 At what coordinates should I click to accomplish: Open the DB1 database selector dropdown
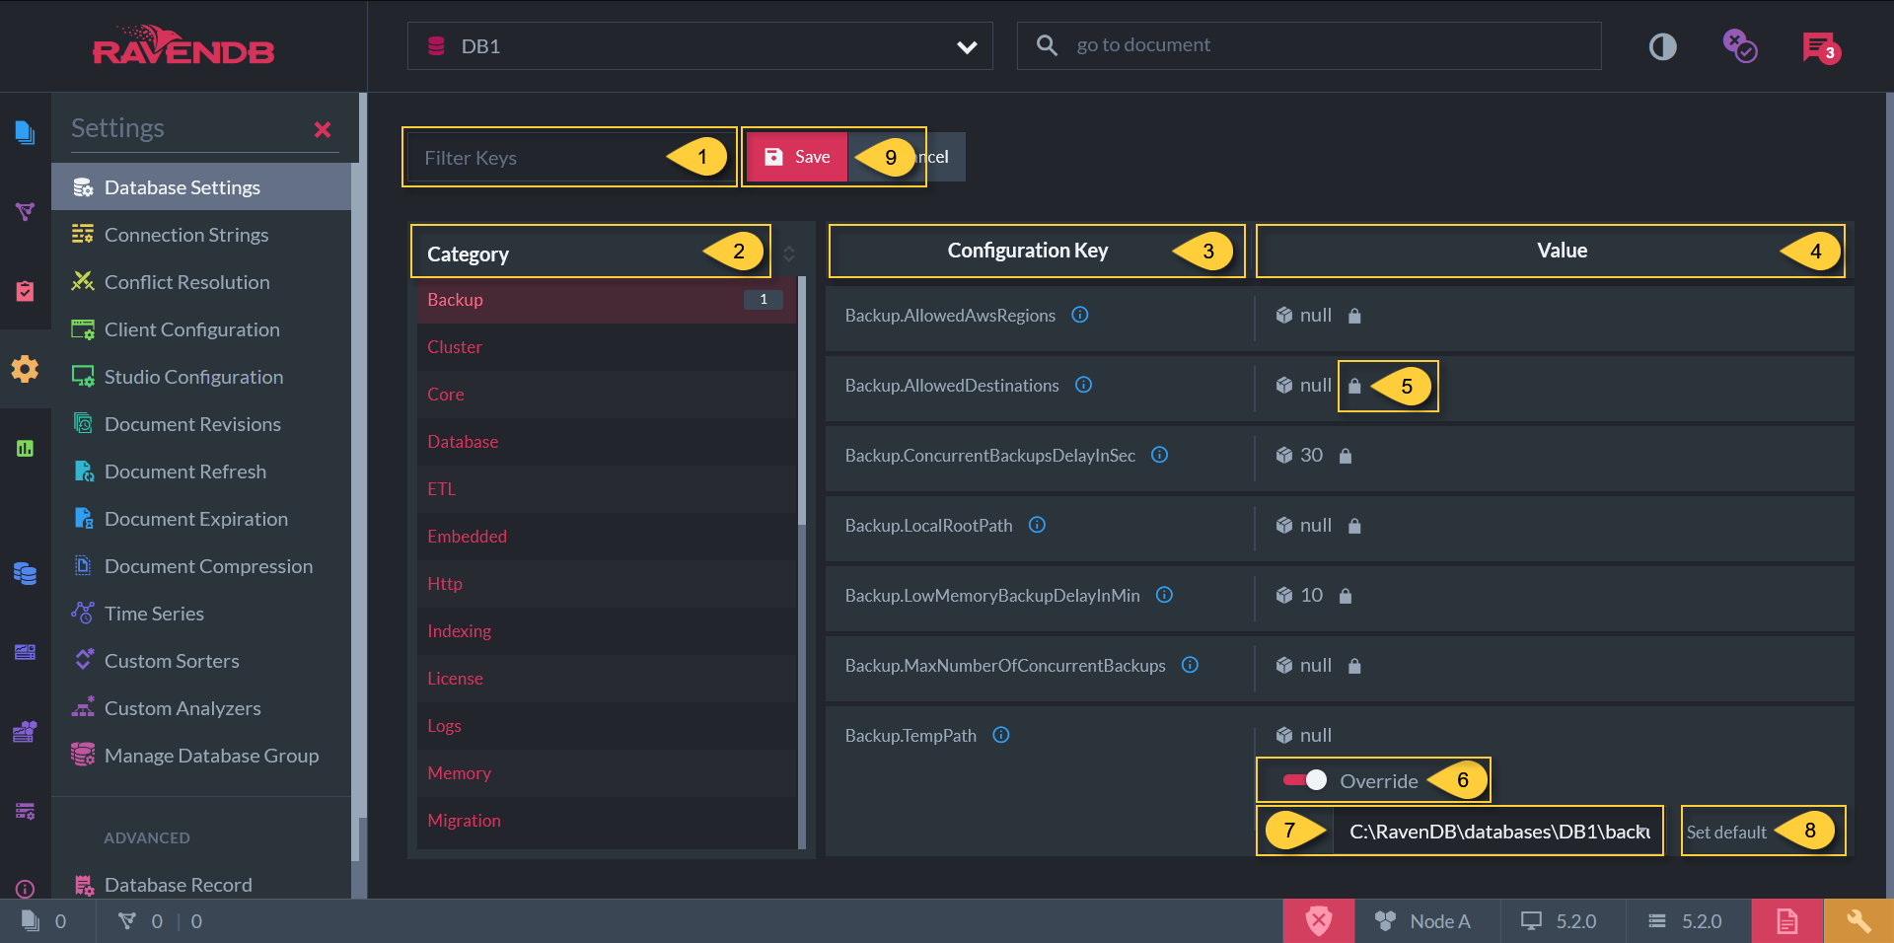coord(699,46)
